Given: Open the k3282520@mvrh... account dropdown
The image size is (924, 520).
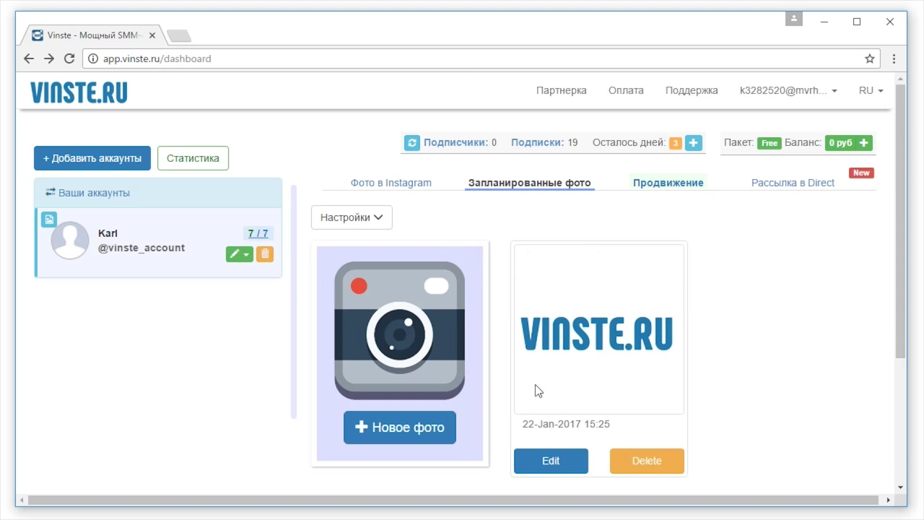Looking at the screenshot, I should coord(788,90).
